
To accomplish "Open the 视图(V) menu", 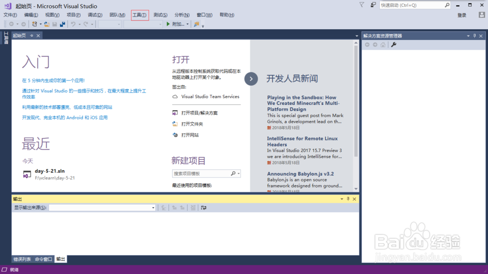I will [52, 15].
